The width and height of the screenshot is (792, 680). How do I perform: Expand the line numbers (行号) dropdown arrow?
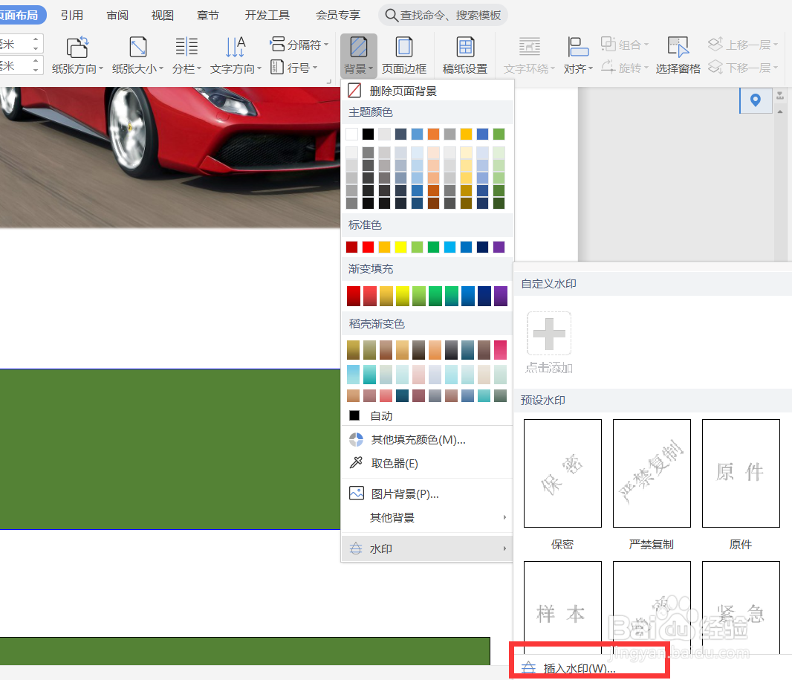coord(315,67)
